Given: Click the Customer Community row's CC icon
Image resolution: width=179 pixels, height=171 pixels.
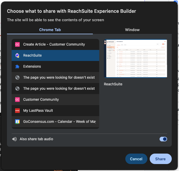Looking at the screenshot, I should [x=17, y=100].
